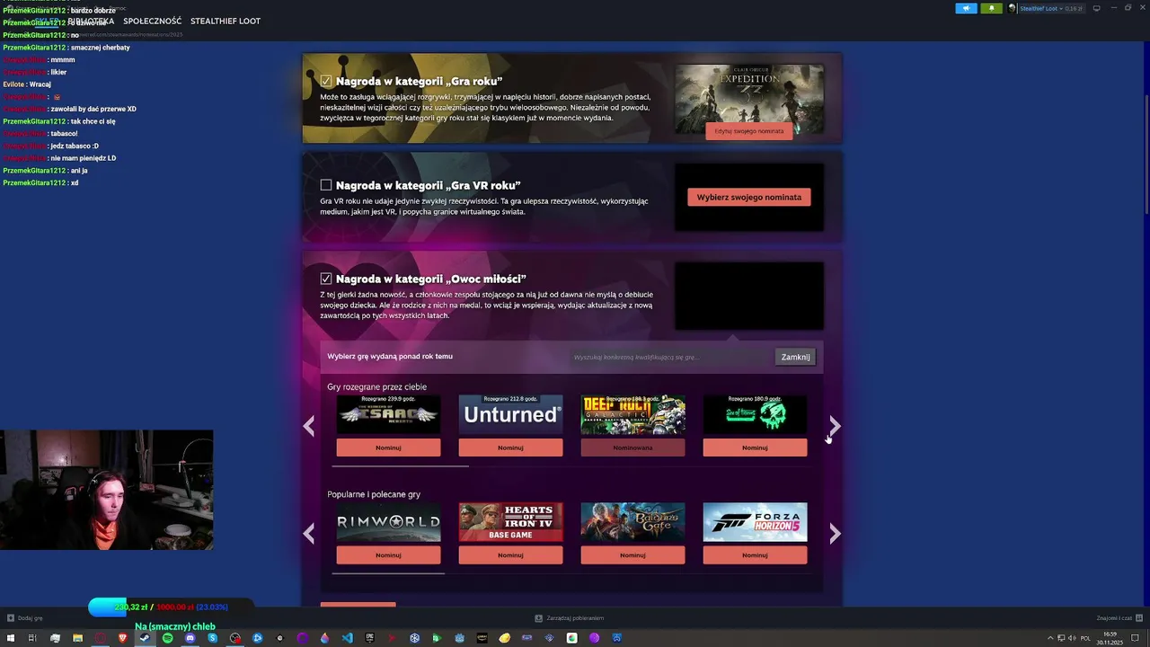
Task: Open the SPOŁECZNOŚĆ menu tab
Action: (x=152, y=21)
